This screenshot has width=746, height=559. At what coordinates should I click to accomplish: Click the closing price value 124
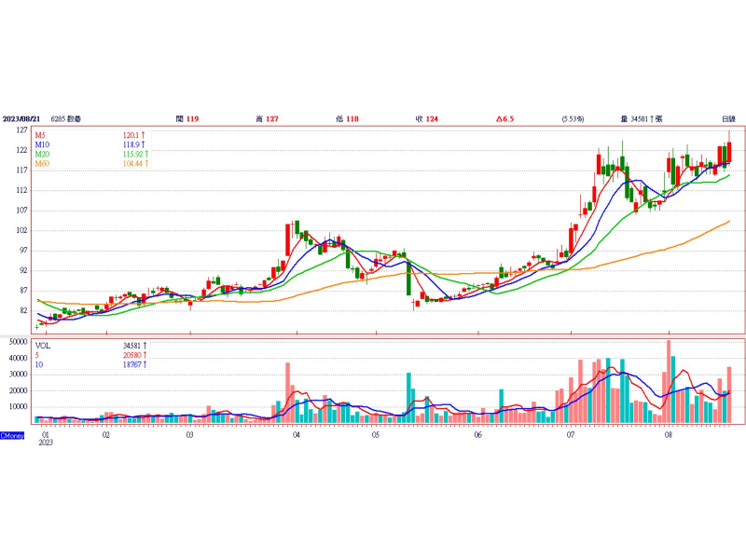coord(432,119)
